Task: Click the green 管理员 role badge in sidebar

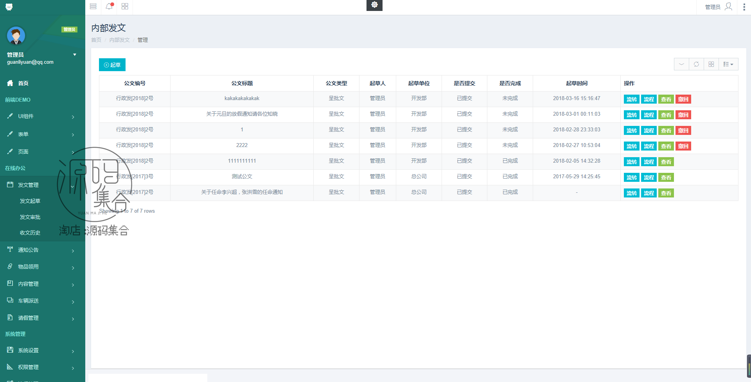Action: (69, 29)
